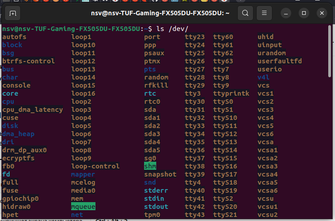Click the 'rfkill' entry
335x221 pixels.
(x=156, y=85)
